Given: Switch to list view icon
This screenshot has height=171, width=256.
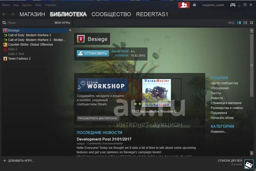Looking at the screenshot, I should pos(245,23).
